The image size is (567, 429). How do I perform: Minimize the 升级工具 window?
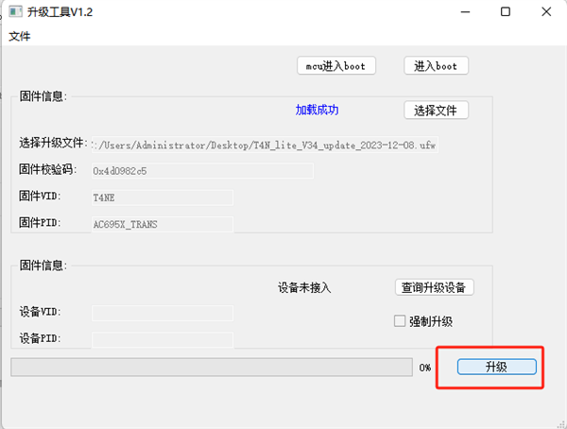[463, 12]
